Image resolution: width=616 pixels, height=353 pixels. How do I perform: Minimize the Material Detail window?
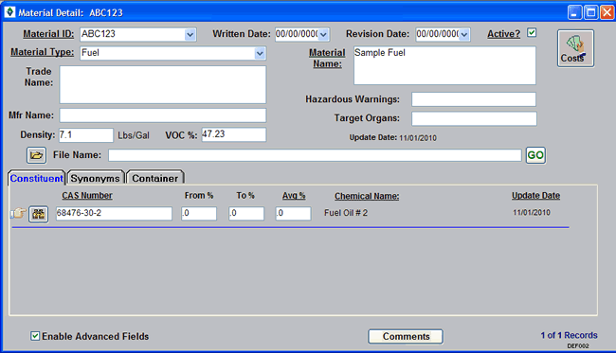tap(574, 12)
